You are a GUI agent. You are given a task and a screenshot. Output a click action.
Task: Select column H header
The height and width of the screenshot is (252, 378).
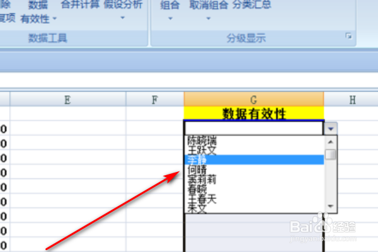[351, 99]
